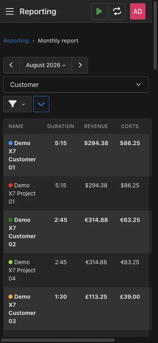Click the horizontal scrollbar at bottom
The width and height of the screenshot is (158, 343).
pos(58,340)
